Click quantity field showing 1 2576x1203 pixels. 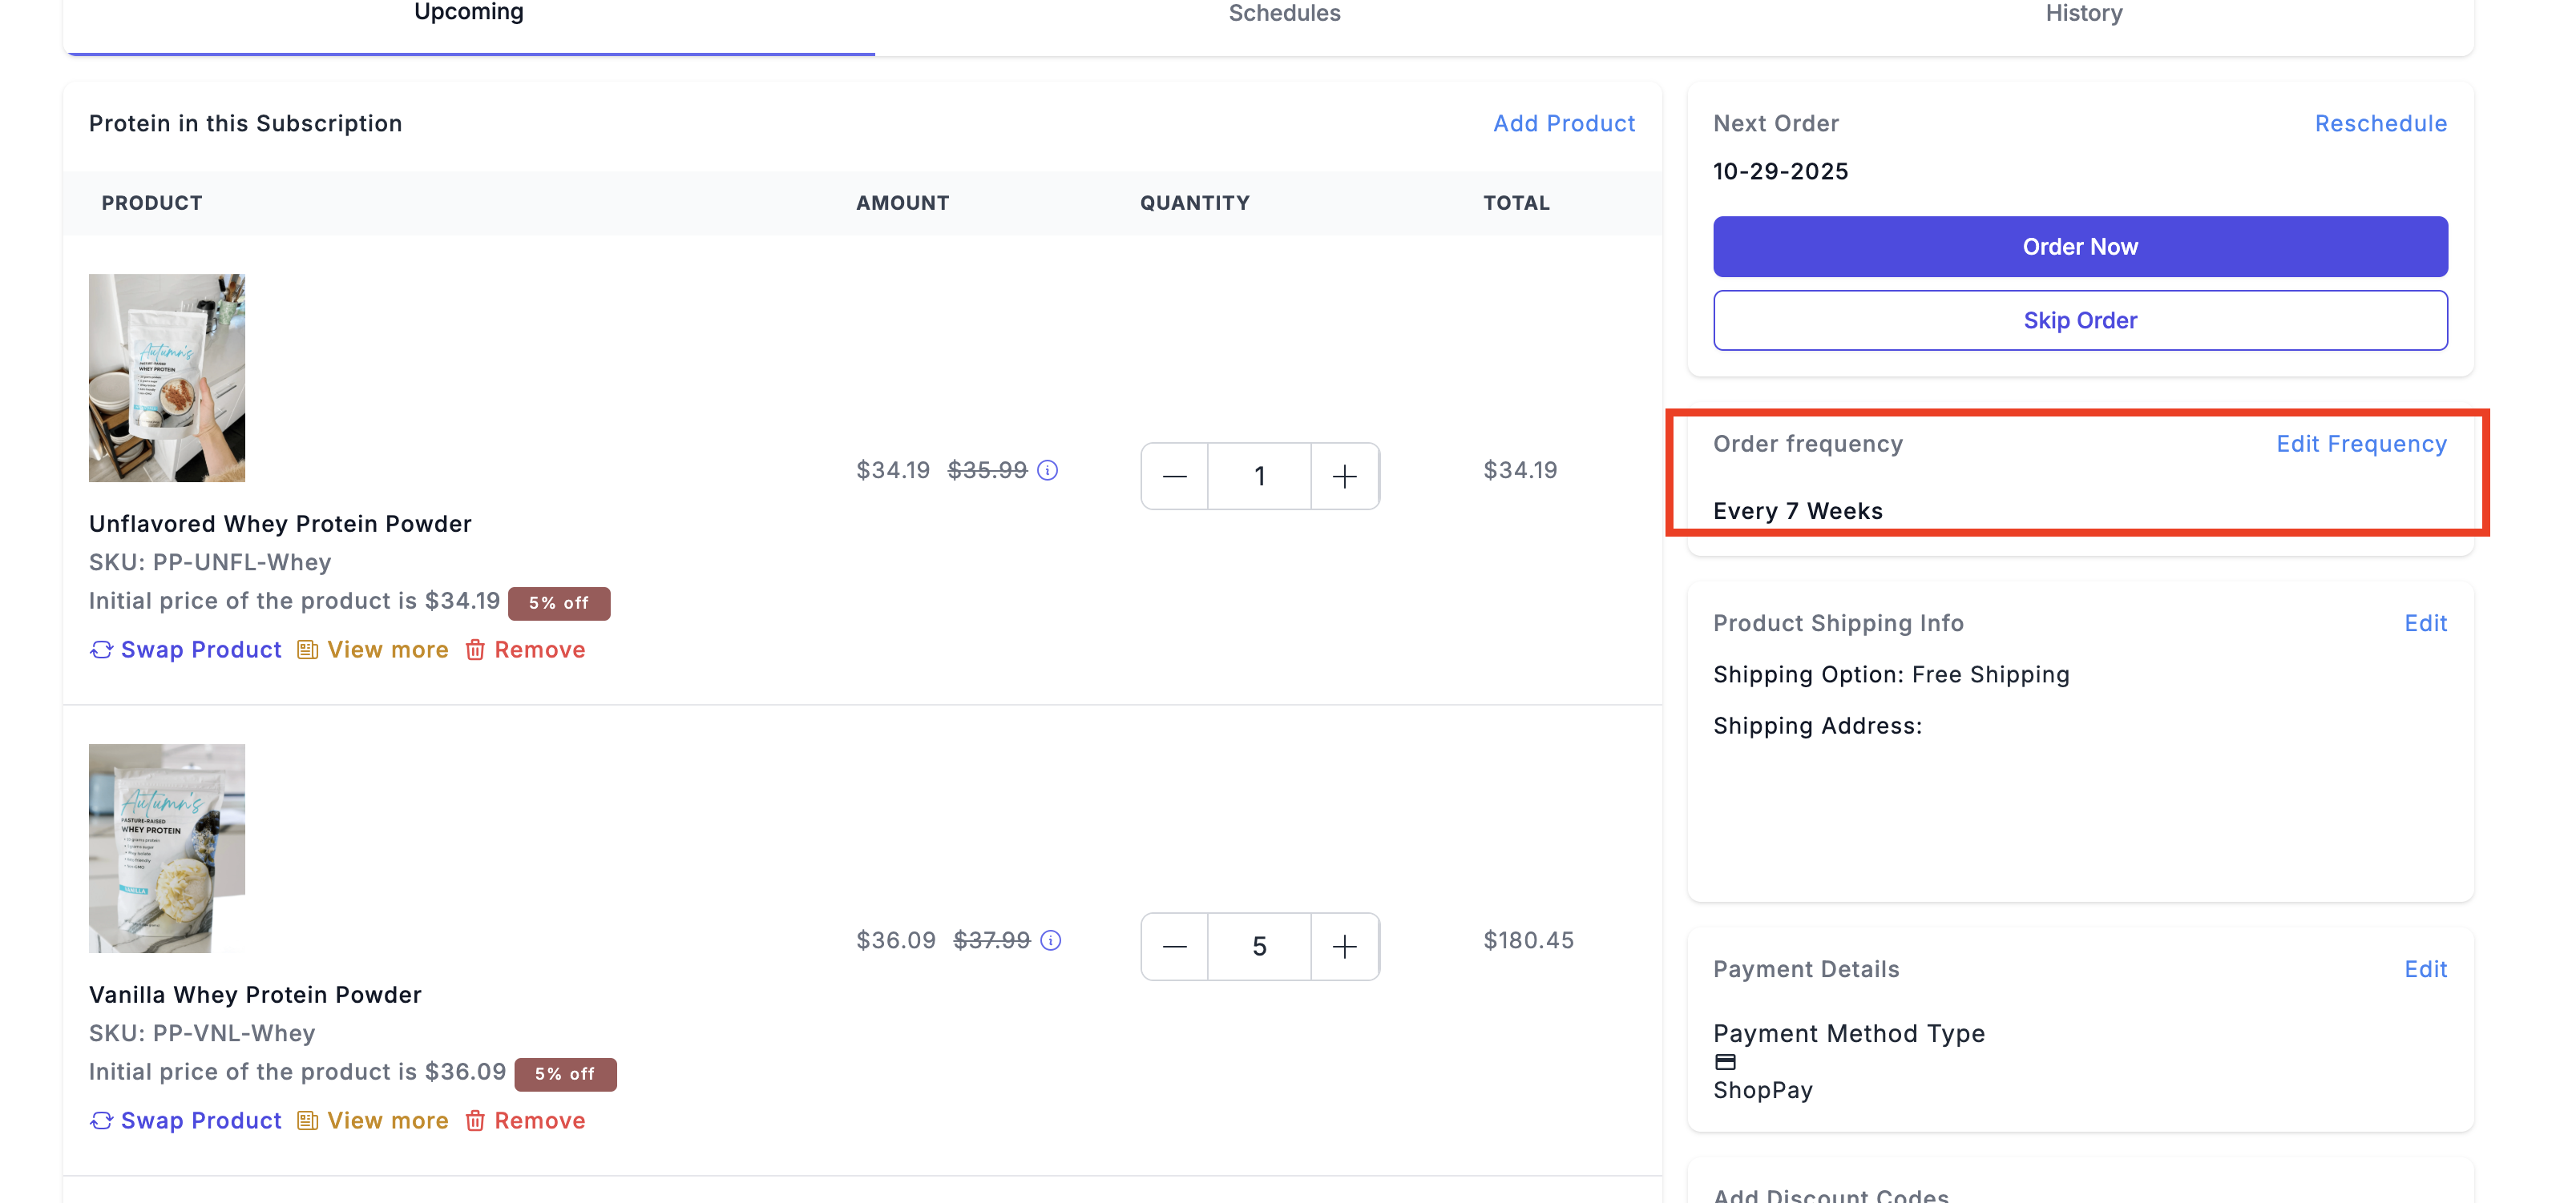point(1260,477)
